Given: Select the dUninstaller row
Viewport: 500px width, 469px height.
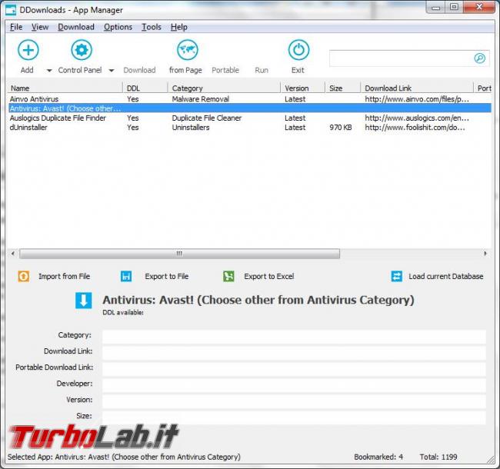Looking at the screenshot, I should point(250,128).
